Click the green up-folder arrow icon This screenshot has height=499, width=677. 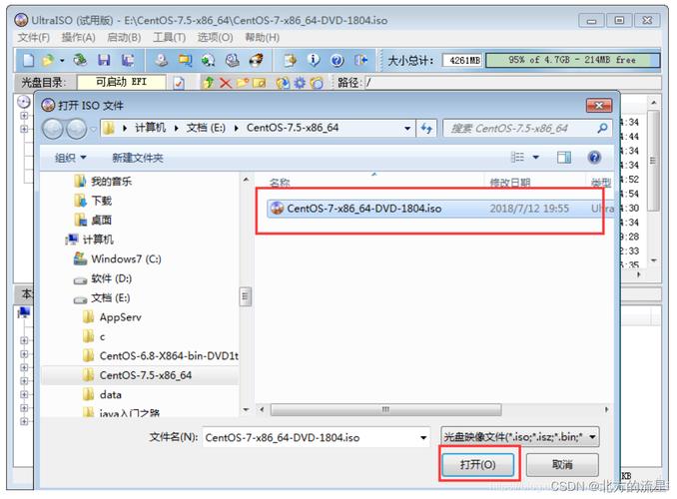pos(209,83)
